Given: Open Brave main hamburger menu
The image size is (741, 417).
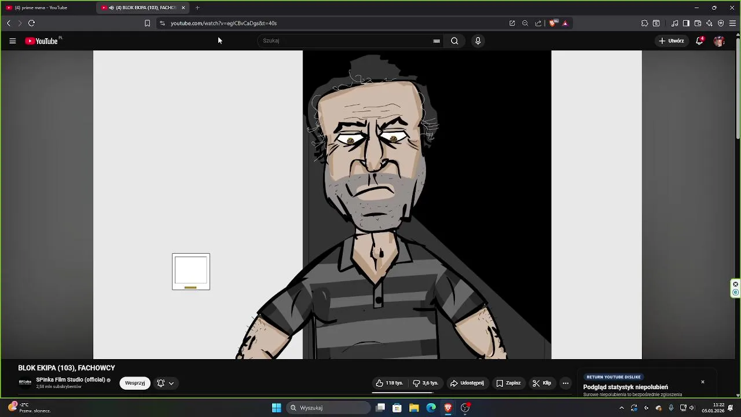Looking at the screenshot, I should point(732,23).
